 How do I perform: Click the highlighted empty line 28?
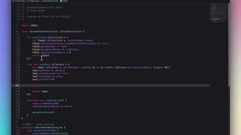pyautogui.click(x=110, y=85)
